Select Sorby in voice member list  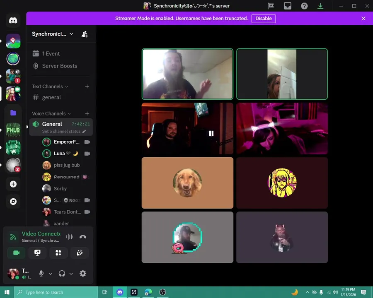click(66, 188)
